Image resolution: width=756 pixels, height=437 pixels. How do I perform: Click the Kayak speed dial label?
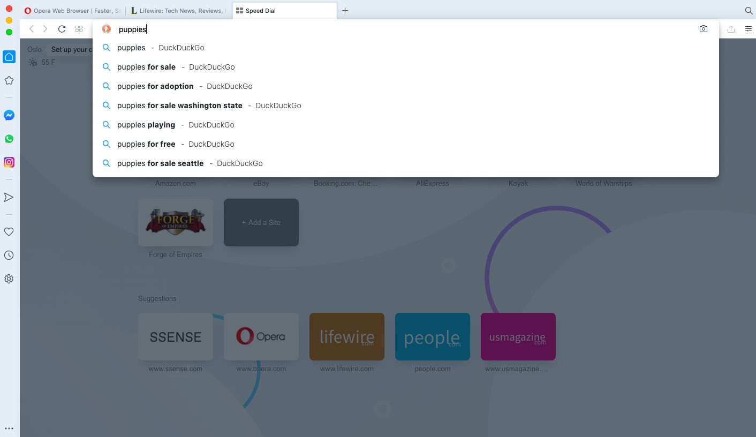point(518,183)
